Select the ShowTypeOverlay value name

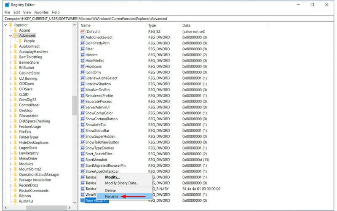(x=100, y=148)
